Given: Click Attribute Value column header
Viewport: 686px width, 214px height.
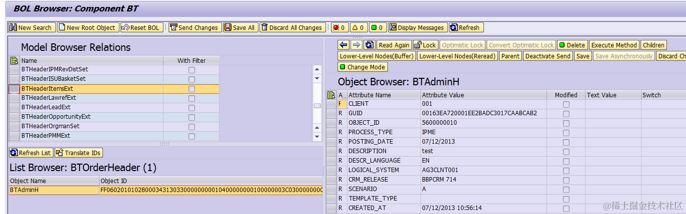Looking at the screenshot, I should point(483,95).
